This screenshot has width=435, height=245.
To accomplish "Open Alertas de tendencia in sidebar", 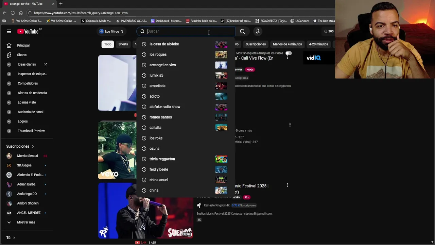I will 32,93.
